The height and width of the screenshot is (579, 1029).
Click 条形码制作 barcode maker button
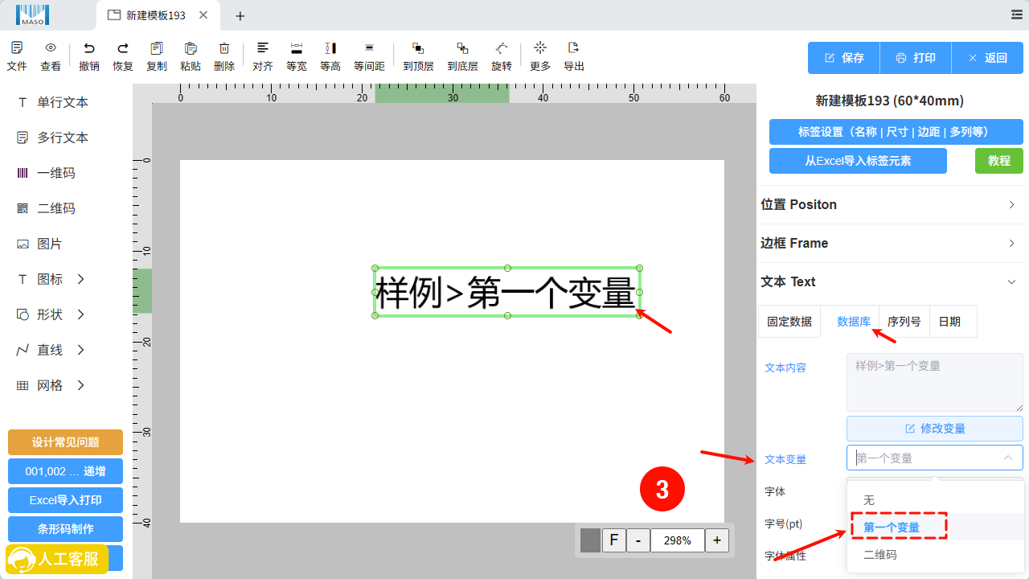pyautogui.click(x=65, y=529)
